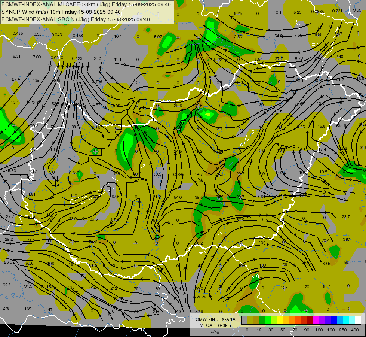Click the map value '0.221'
The image size is (366, 337).
(337, 11)
